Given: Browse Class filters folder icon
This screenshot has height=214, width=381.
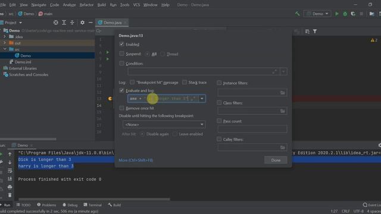Looking at the screenshot, I should coord(282,111).
